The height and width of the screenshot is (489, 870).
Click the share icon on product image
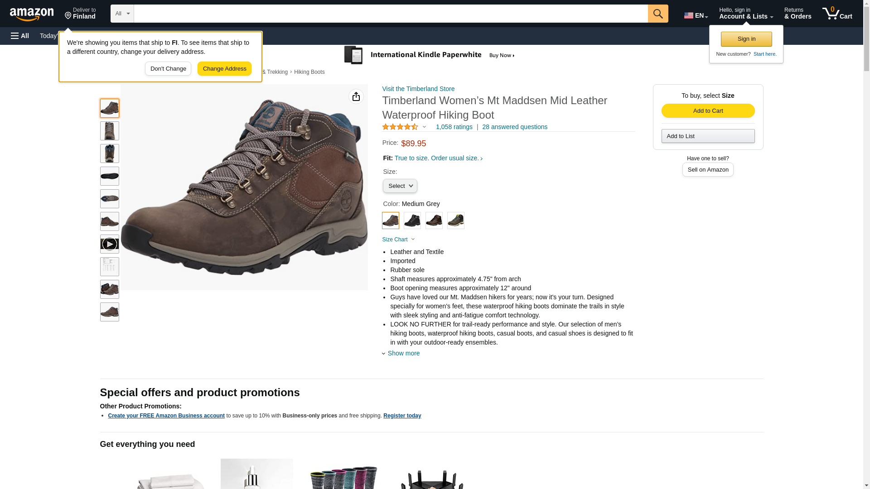coord(356,96)
